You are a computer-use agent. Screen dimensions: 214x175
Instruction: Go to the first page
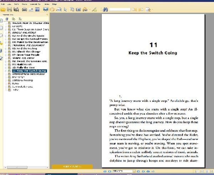click(x=105, y=171)
